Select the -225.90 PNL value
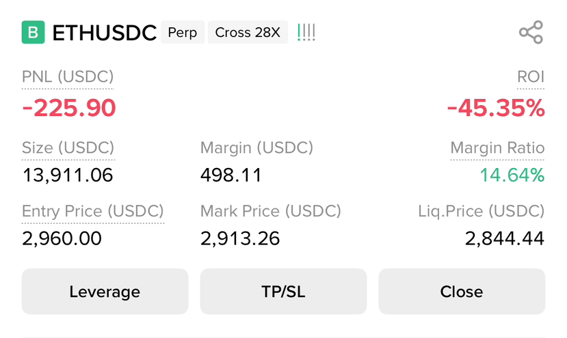This screenshot has width=567, height=338. click(68, 108)
